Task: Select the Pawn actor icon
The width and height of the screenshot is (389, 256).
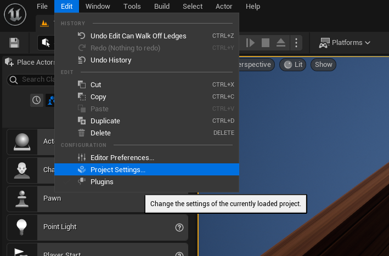Action: pos(21,198)
